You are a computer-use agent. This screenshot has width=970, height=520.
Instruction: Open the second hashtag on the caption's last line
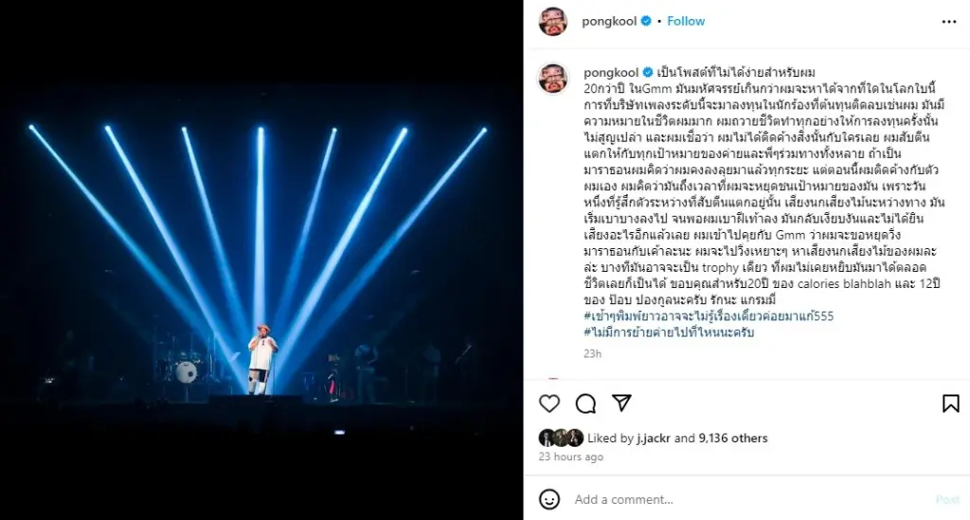(669, 332)
